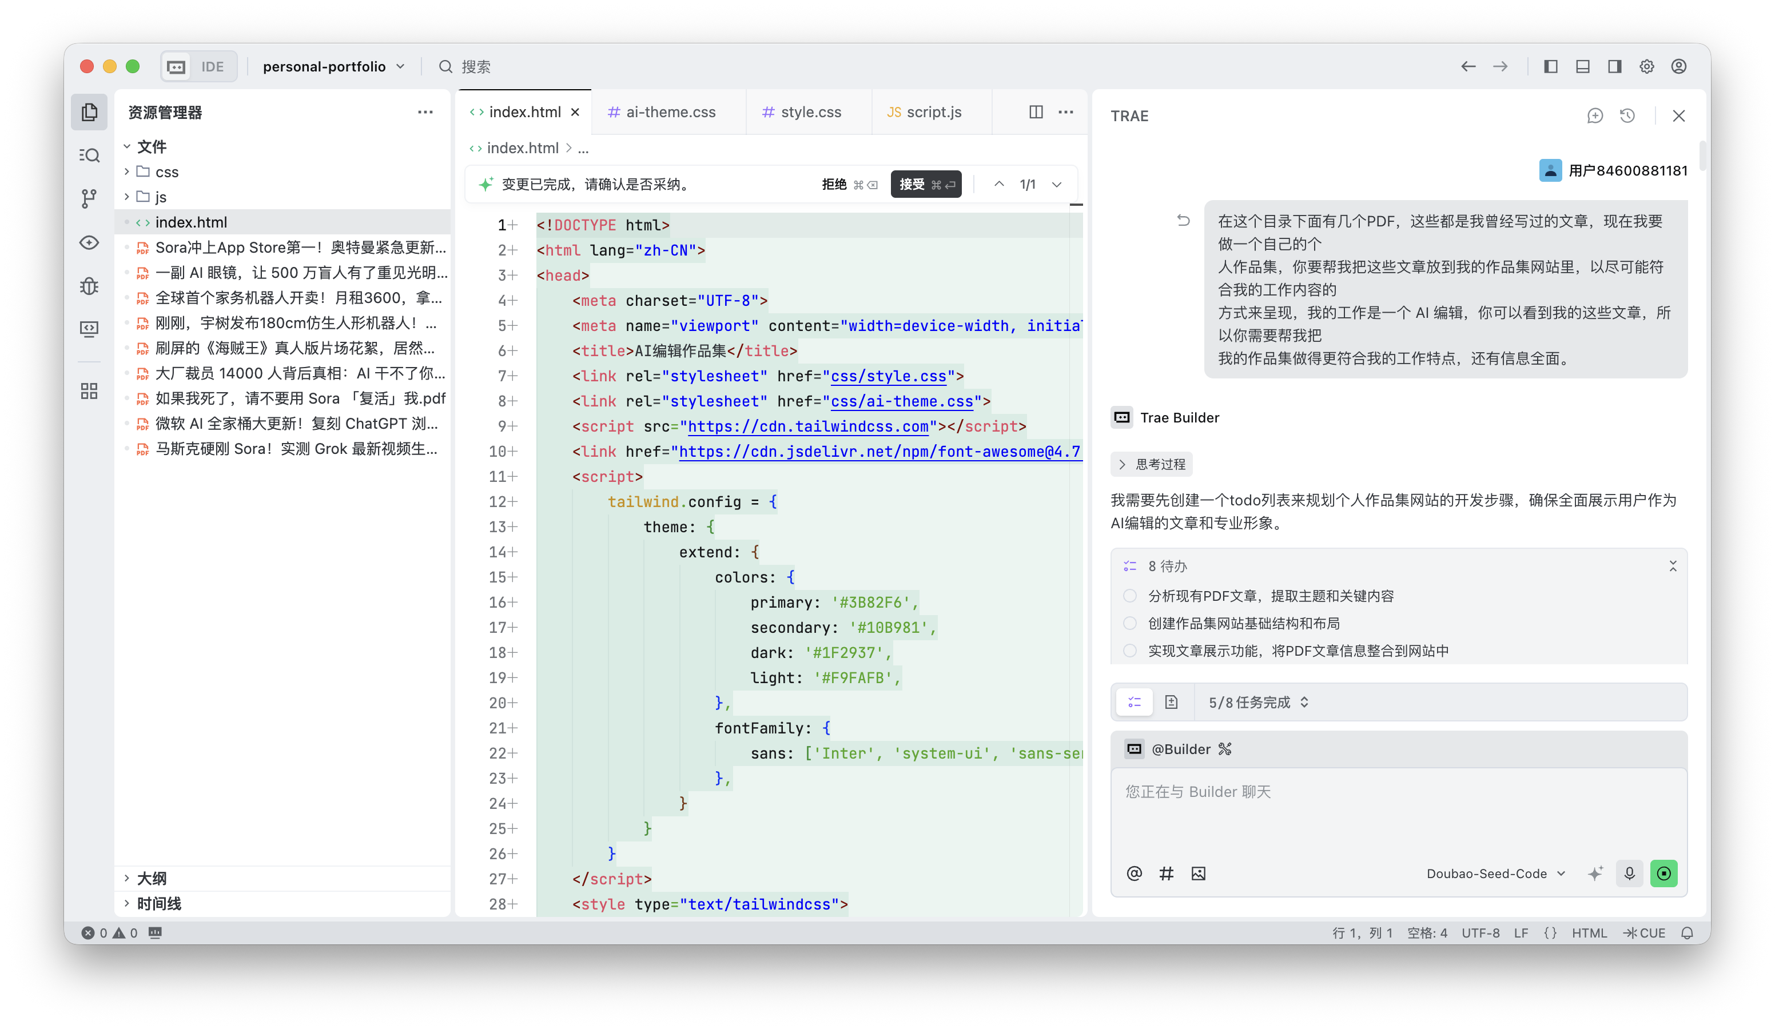
Task: Click the chat history clock icon
Action: pyautogui.click(x=1627, y=115)
